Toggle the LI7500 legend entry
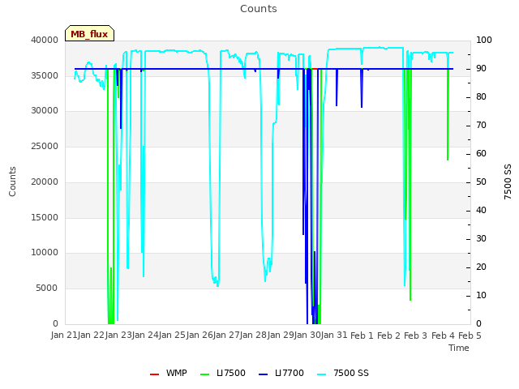Viewport: 519px width, 389px height. pyautogui.click(x=223, y=373)
